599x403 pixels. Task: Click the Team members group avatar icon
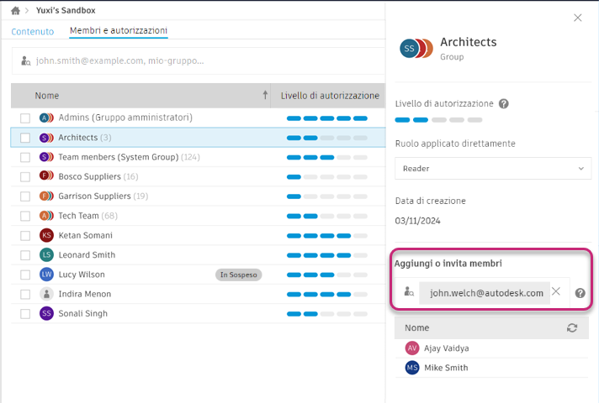46,157
